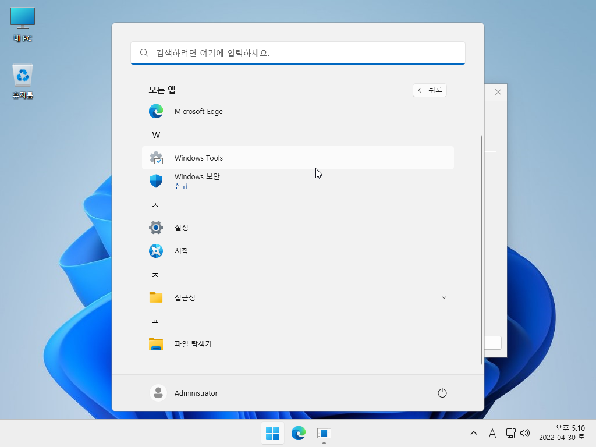Jump to the ㅈ letter header
Image resolution: width=596 pixels, height=447 pixels.
[155, 275]
